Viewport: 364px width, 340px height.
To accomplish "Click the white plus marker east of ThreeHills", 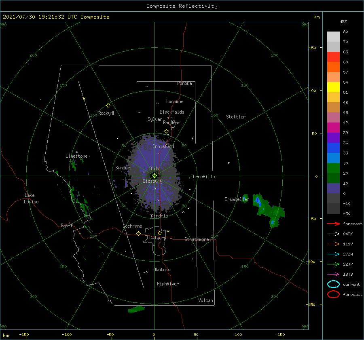I will (x=229, y=163).
